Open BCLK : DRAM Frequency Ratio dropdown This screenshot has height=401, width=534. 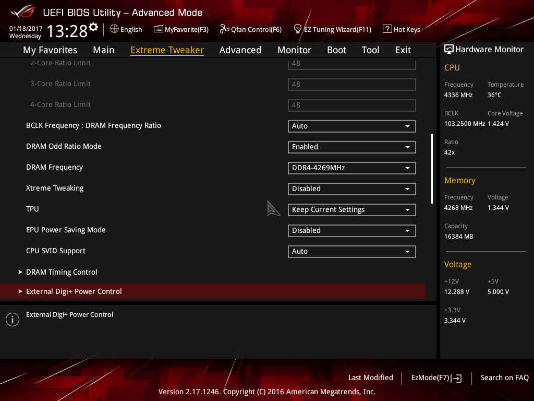(x=351, y=126)
